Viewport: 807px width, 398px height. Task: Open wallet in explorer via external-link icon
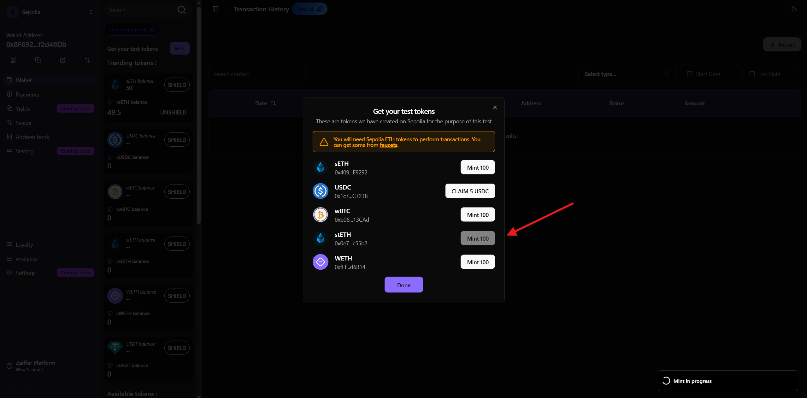pyautogui.click(x=63, y=60)
